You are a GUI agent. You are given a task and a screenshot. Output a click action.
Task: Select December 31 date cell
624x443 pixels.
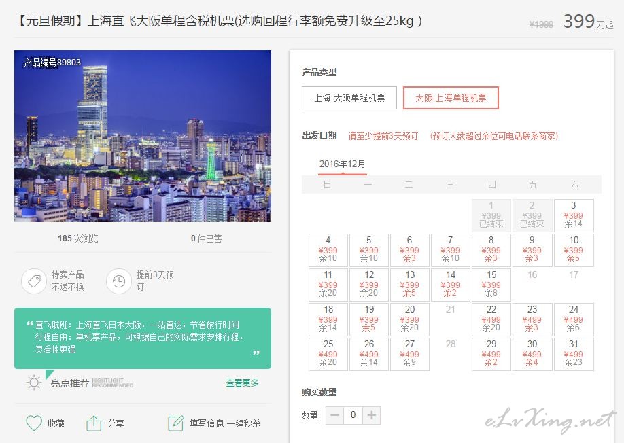click(574, 354)
